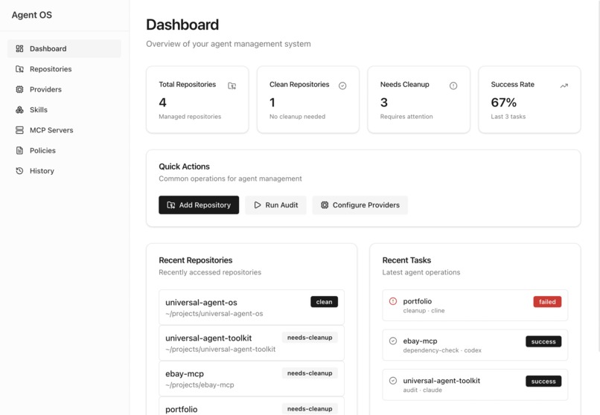Click folder icon on Total Repositories card

232,86
